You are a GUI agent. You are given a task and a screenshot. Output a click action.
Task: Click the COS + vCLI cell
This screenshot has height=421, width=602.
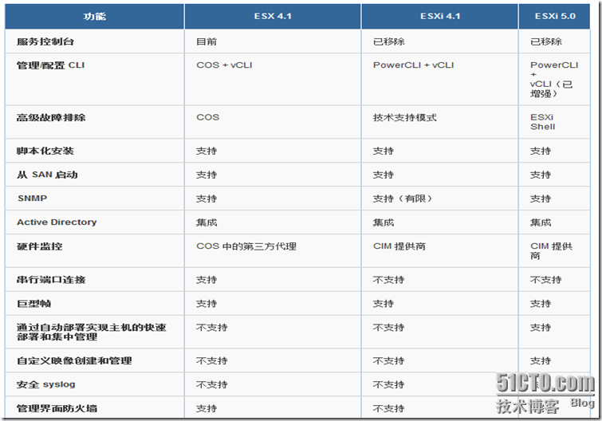tap(224, 65)
